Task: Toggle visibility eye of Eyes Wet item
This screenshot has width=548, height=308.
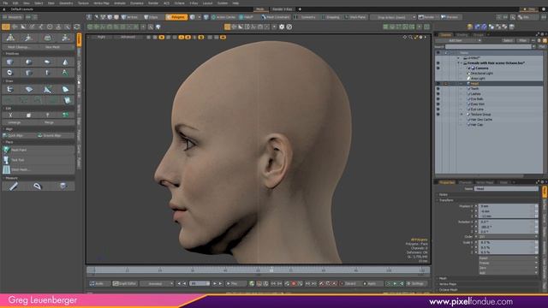Action: pyautogui.click(x=438, y=104)
